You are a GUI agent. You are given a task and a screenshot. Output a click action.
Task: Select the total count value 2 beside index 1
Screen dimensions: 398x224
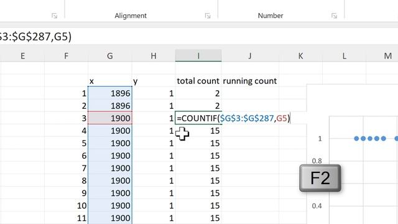pyautogui.click(x=198, y=93)
